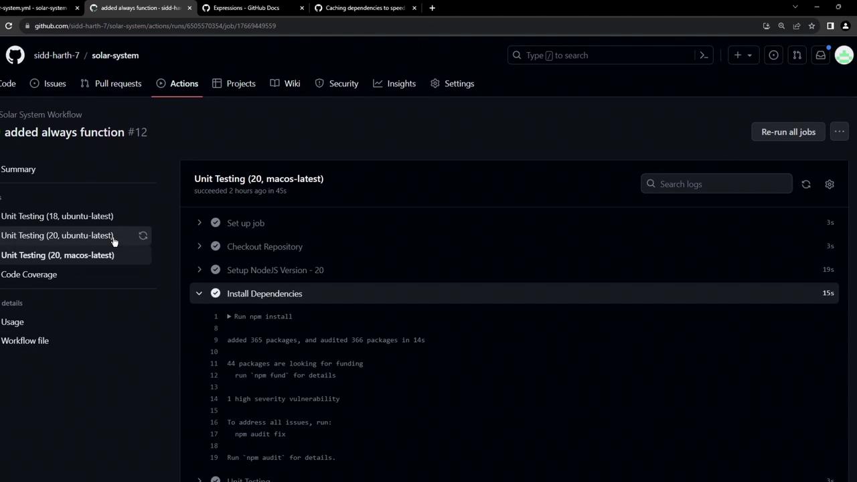
Task: Open the solar-system repository link
Action: pyautogui.click(x=115, y=56)
